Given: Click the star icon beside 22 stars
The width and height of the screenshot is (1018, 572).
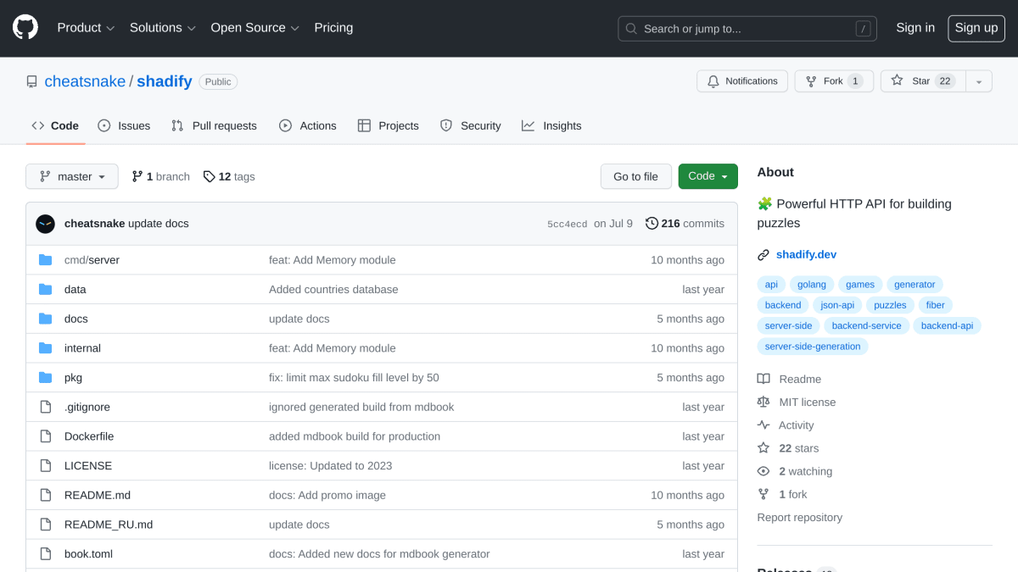Looking at the screenshot, I should pyautogui.click(x=763, y=448).
